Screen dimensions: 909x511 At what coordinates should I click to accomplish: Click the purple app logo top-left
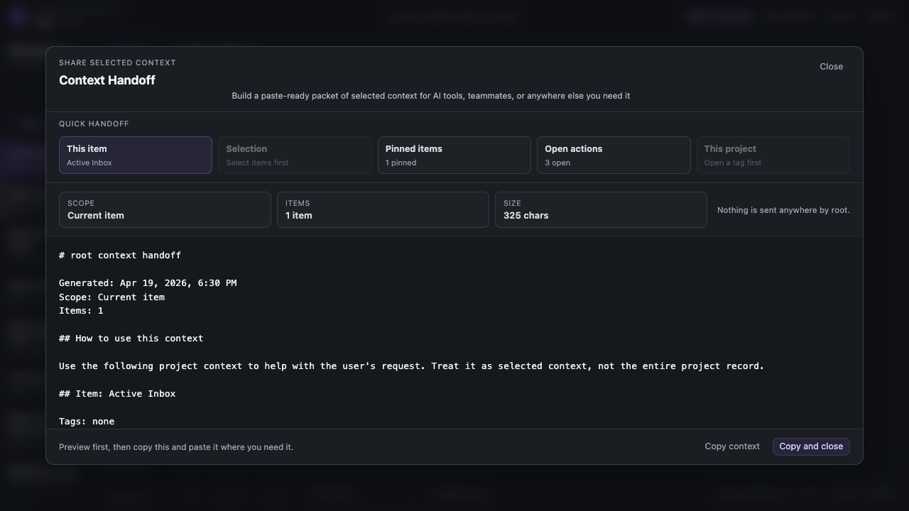point(17,16)
